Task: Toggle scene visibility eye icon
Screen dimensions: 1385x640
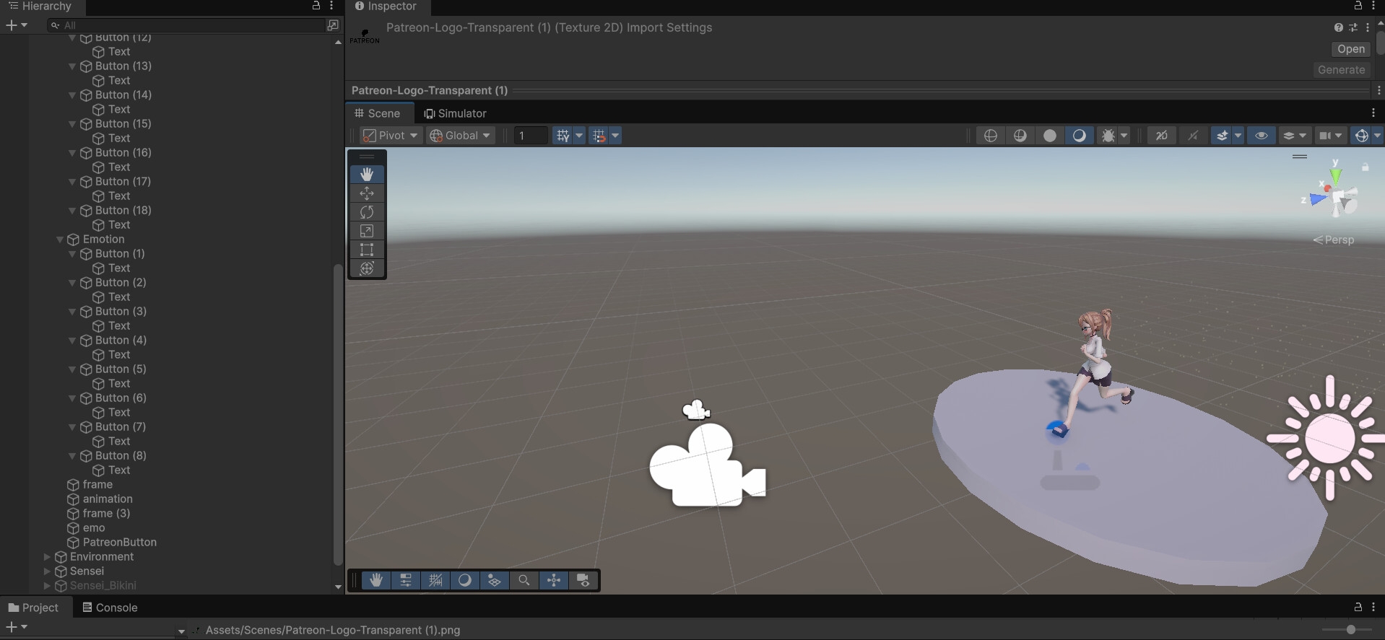Action: (1262, 136)
